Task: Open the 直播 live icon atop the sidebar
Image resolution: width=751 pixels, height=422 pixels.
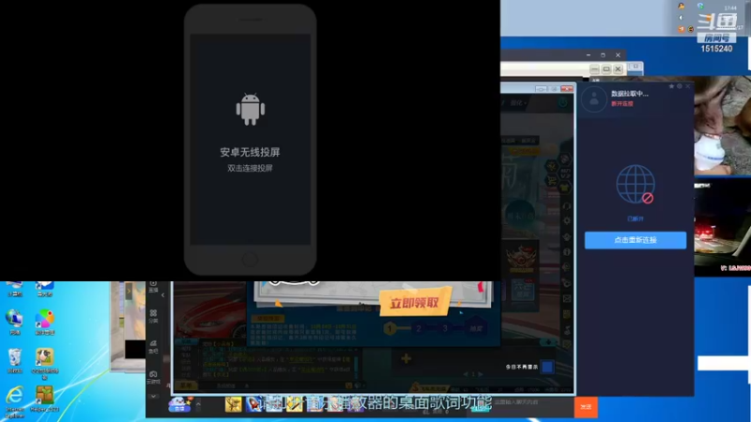Action: pos(153,286)
